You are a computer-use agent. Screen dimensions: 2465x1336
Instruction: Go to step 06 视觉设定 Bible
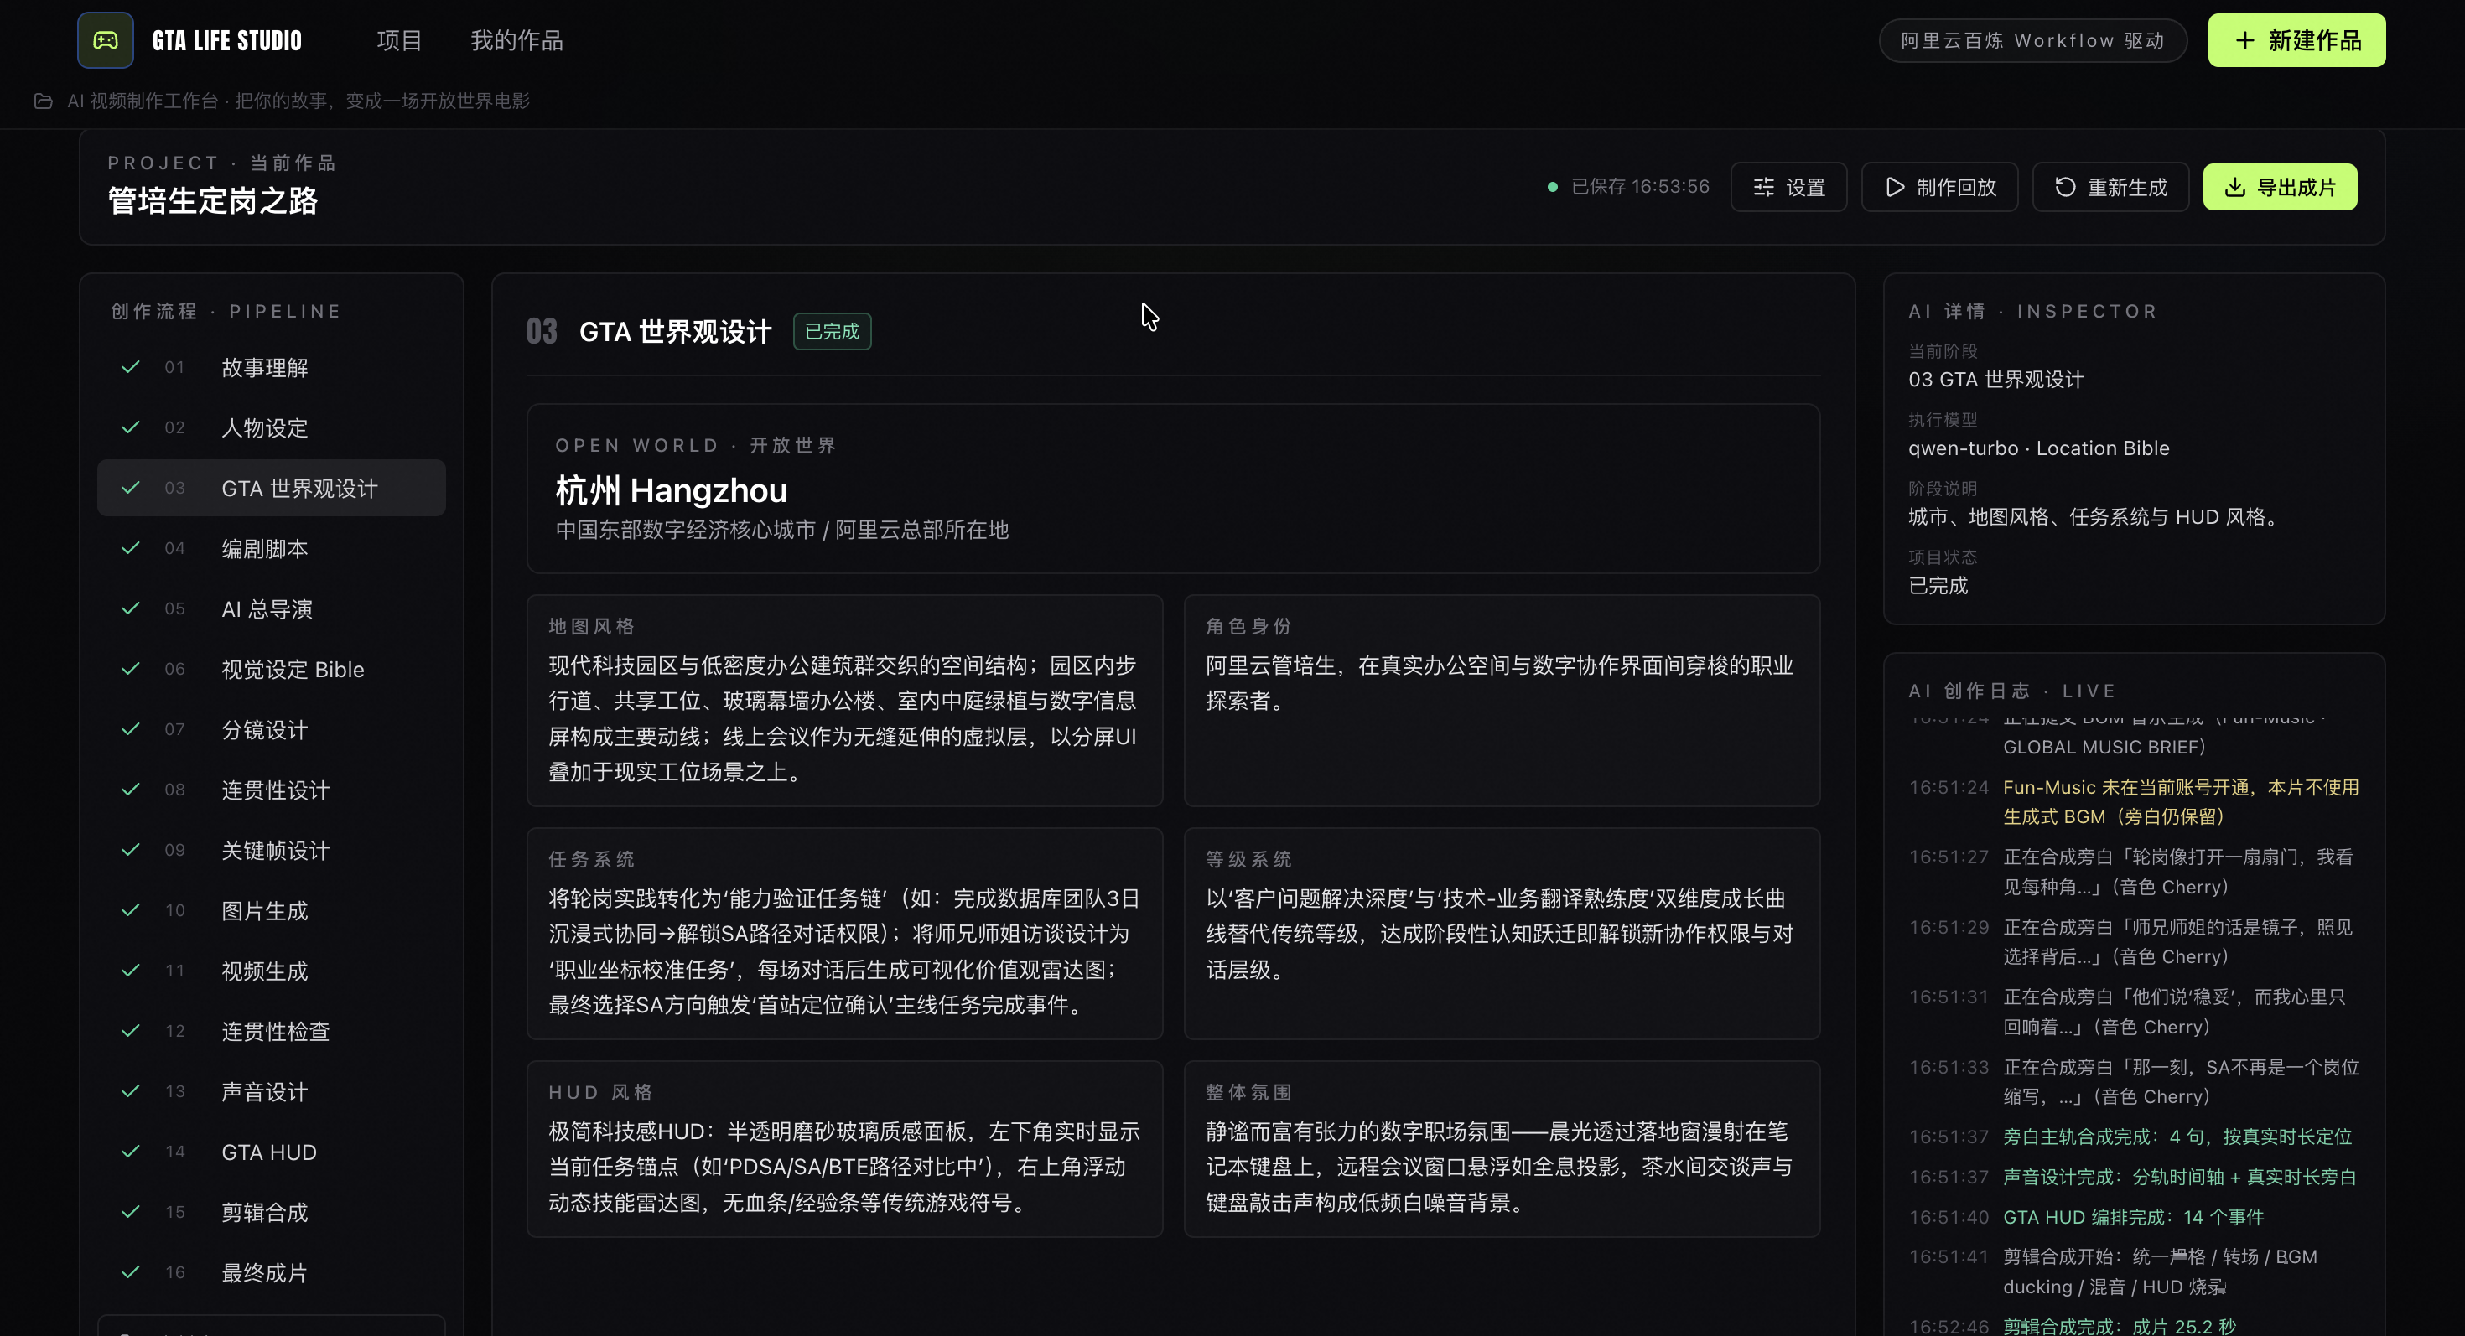pos(272,669)
